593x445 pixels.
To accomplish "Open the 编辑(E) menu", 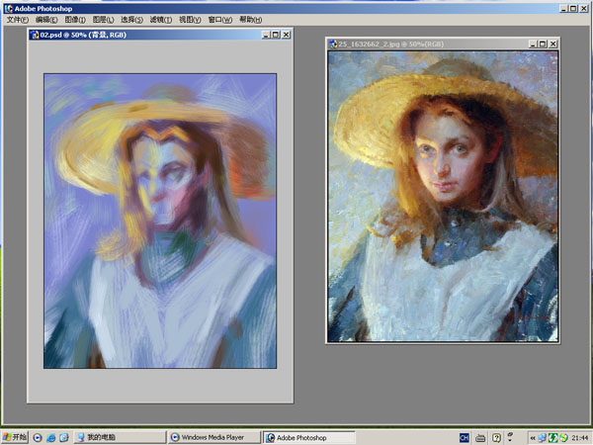I will (46, 20).
